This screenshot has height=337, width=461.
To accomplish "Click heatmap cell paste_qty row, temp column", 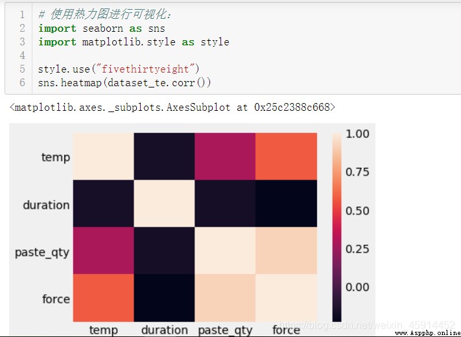I will 104,251.
